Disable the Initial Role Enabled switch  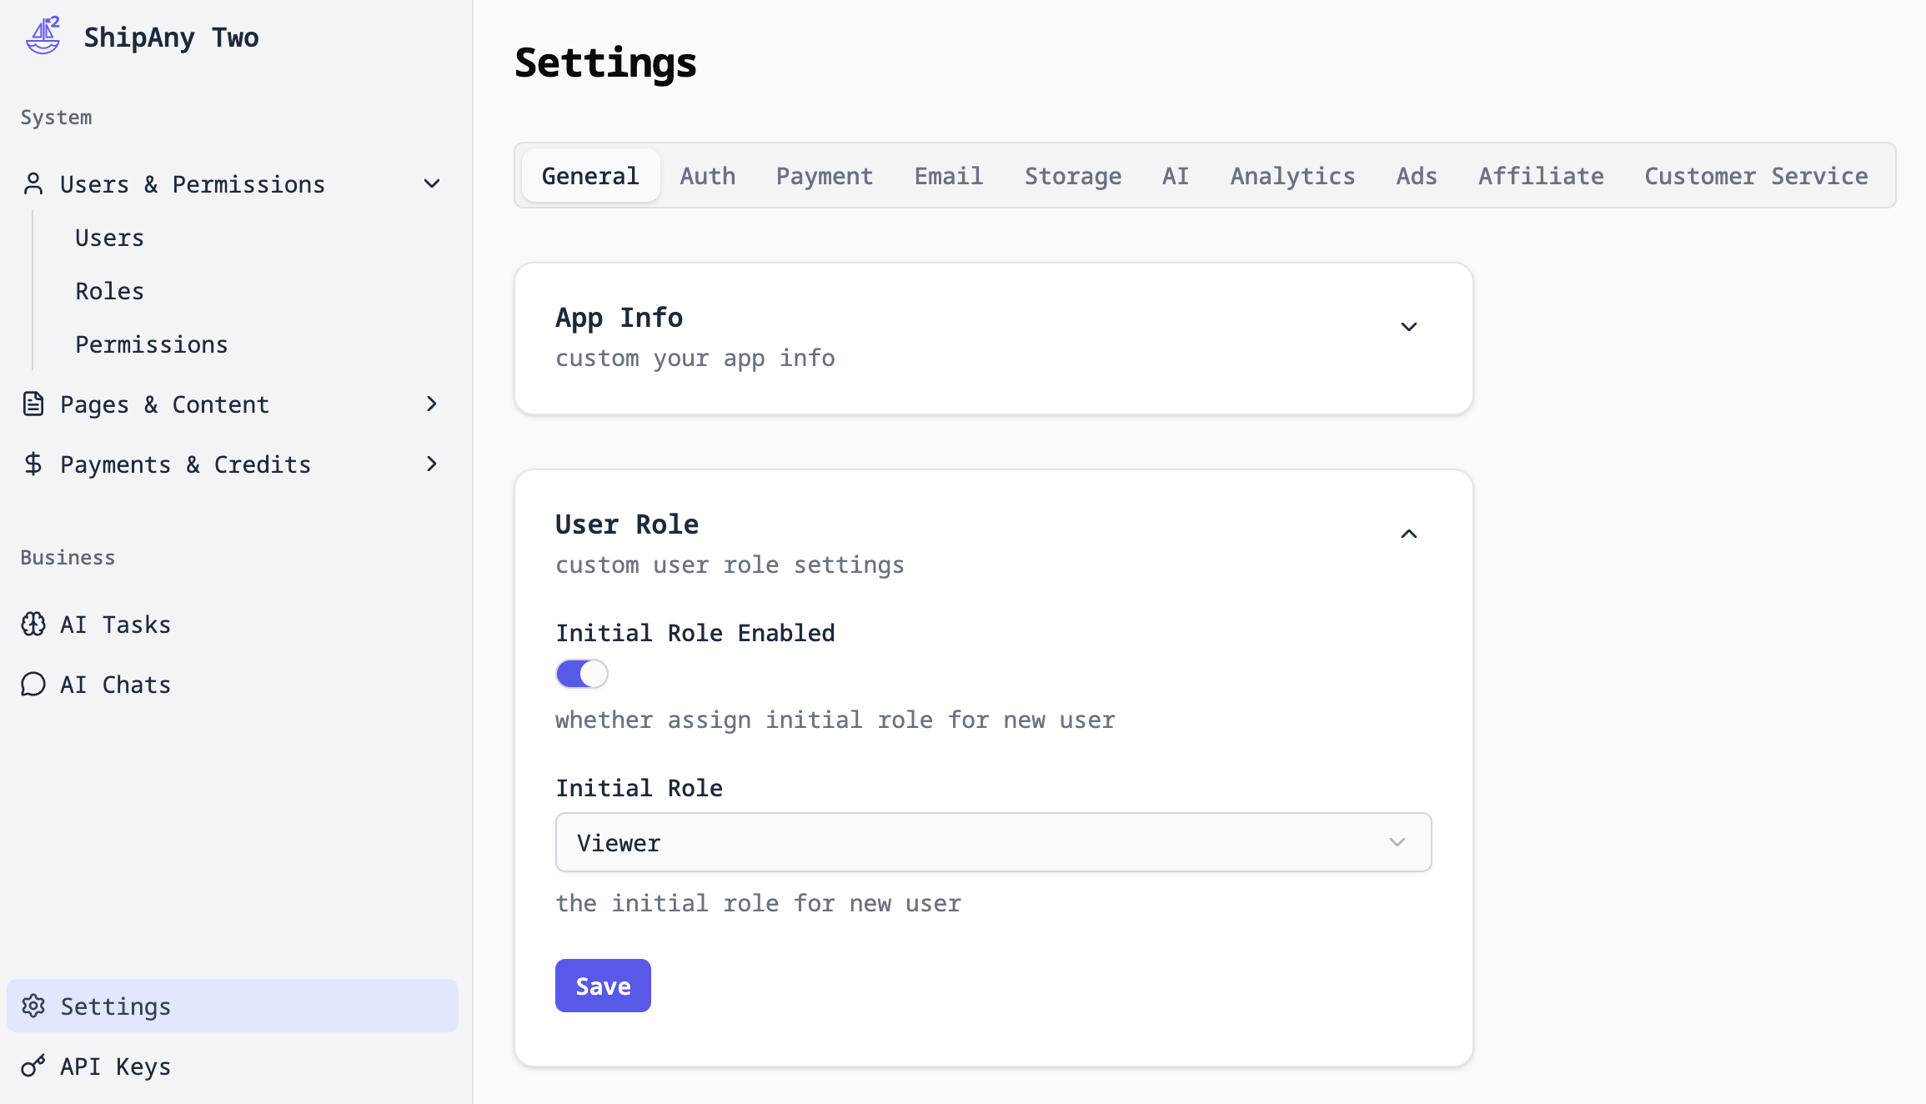coord(582,674)
